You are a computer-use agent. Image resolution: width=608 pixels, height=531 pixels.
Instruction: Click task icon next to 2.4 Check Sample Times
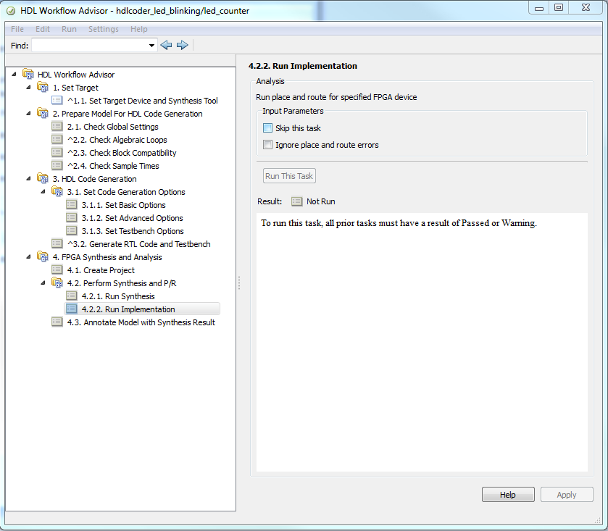[x=57, y=165]
